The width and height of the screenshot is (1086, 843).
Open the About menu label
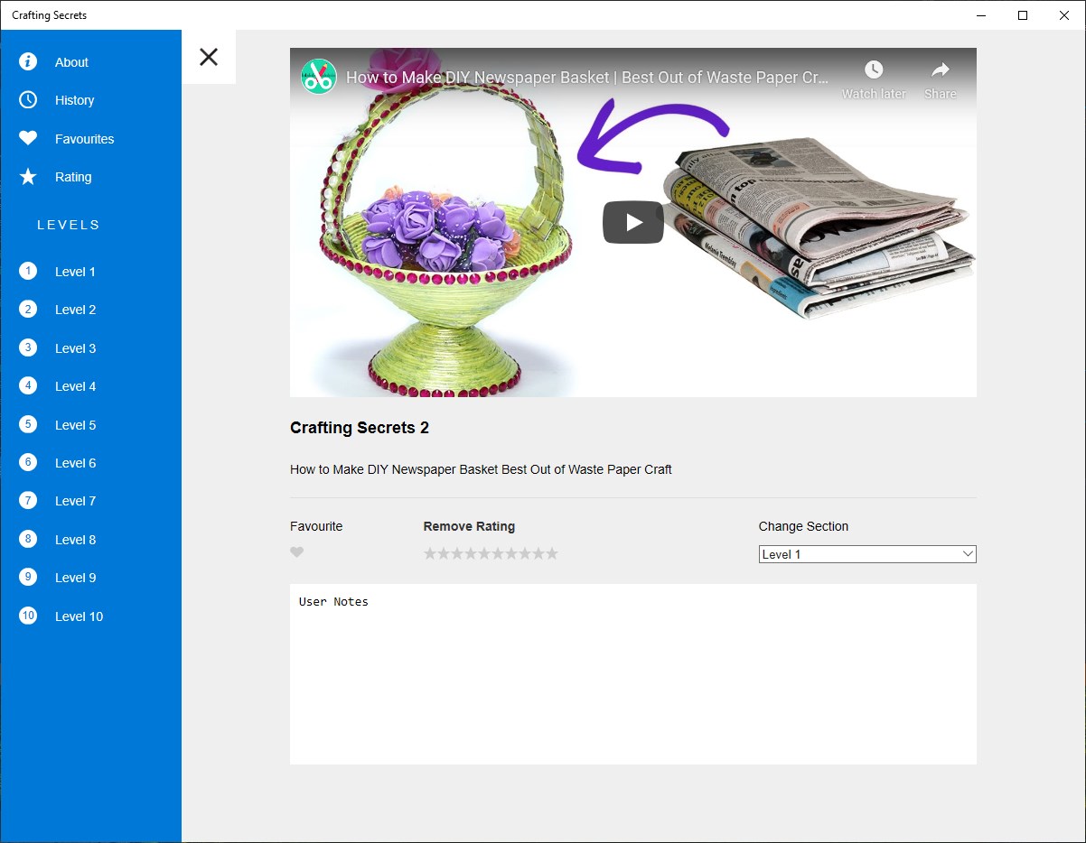point(71,62)
